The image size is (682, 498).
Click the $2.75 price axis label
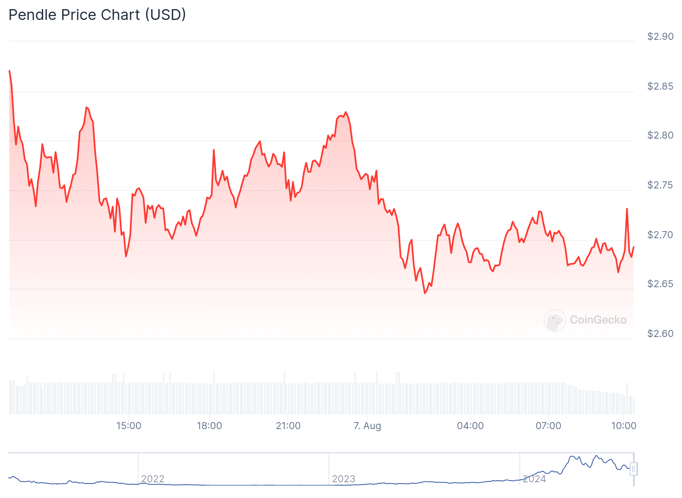[660, 185]
